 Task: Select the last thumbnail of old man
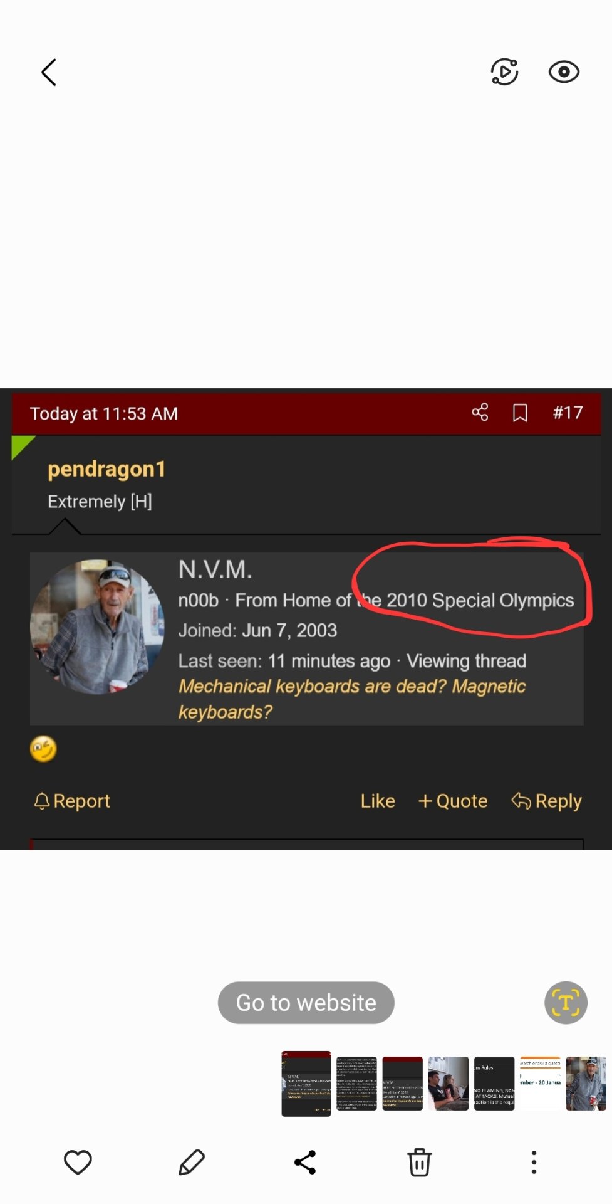coord(586,1083)
